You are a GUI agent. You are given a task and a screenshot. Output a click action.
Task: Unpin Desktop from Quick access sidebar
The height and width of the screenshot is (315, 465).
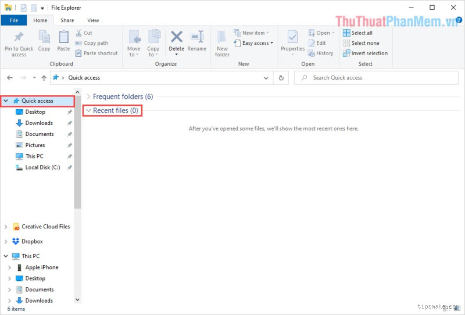tap(70, 112)
